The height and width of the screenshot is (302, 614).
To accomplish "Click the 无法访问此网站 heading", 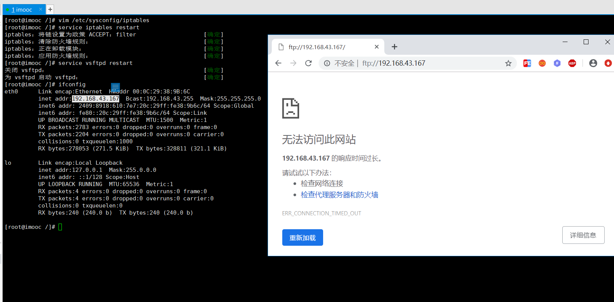I will [319, 140].
